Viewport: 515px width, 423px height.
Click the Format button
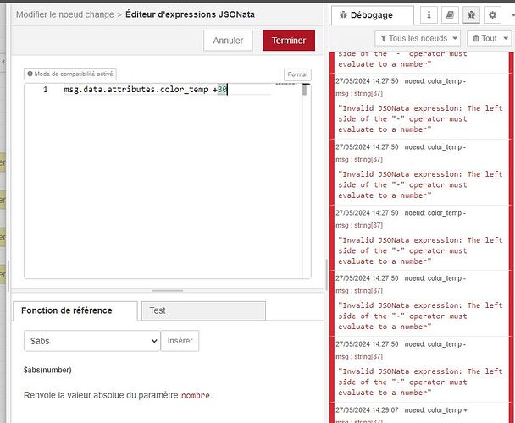296,74
